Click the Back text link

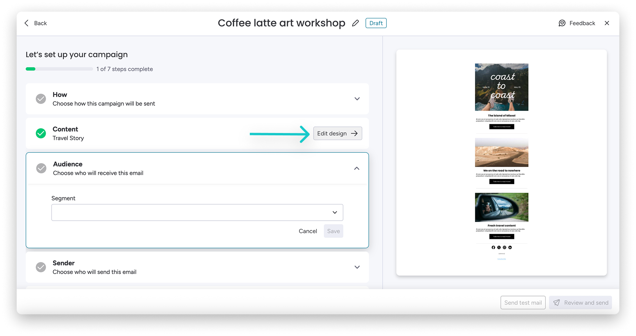click(x=40, y=23)
